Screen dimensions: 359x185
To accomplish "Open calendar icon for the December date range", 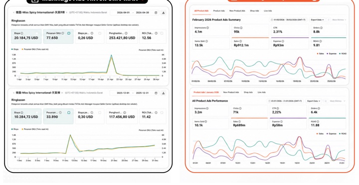I will [x=156, y=93].
